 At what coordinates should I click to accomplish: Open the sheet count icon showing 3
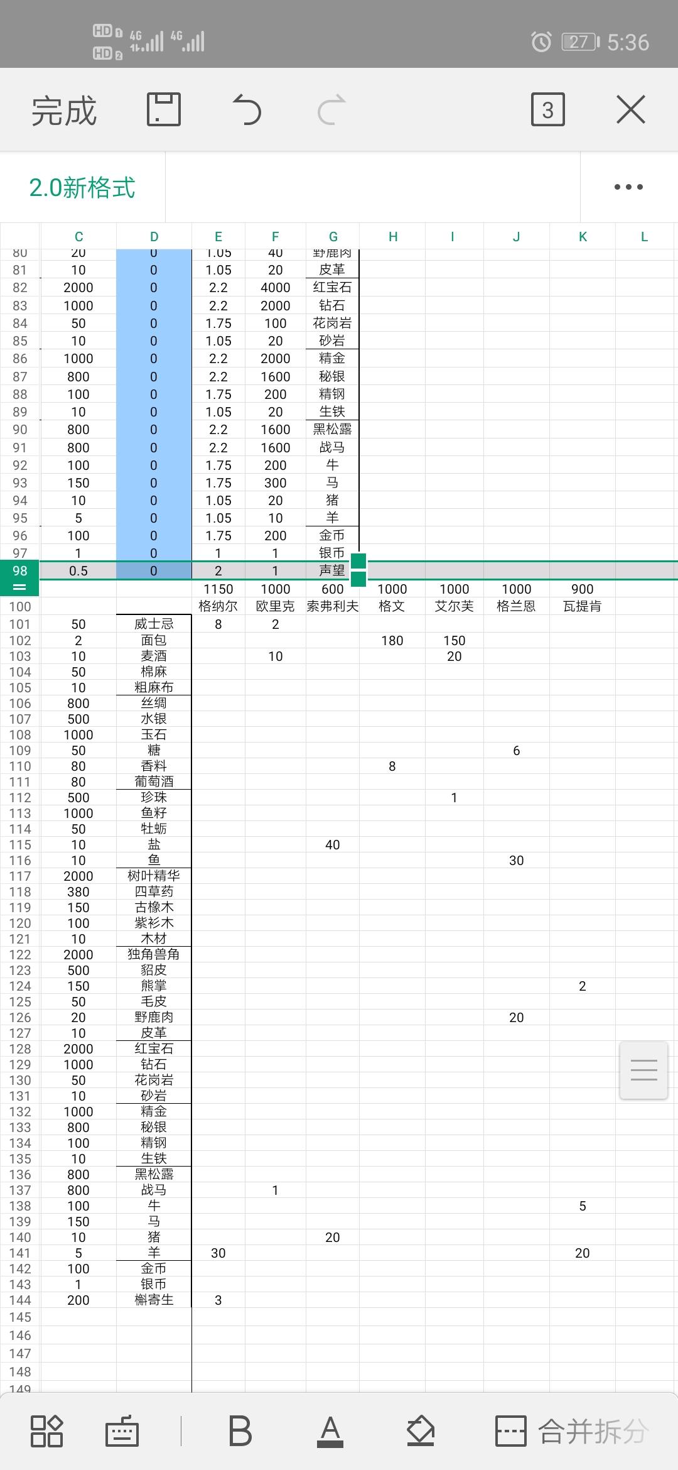tap(548, 110)
